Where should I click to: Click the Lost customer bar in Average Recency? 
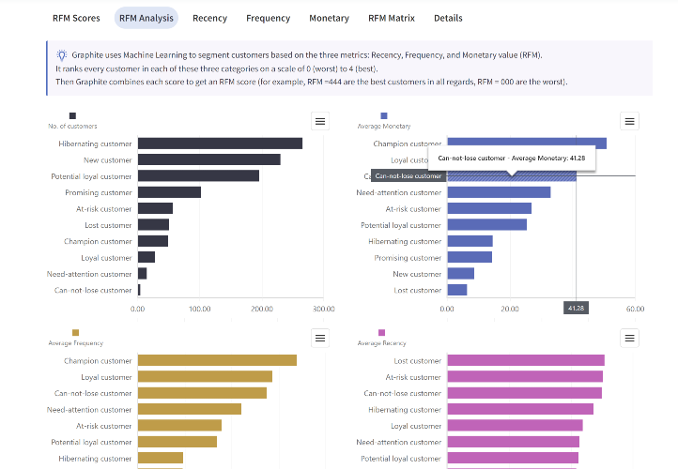coord(526,360)
